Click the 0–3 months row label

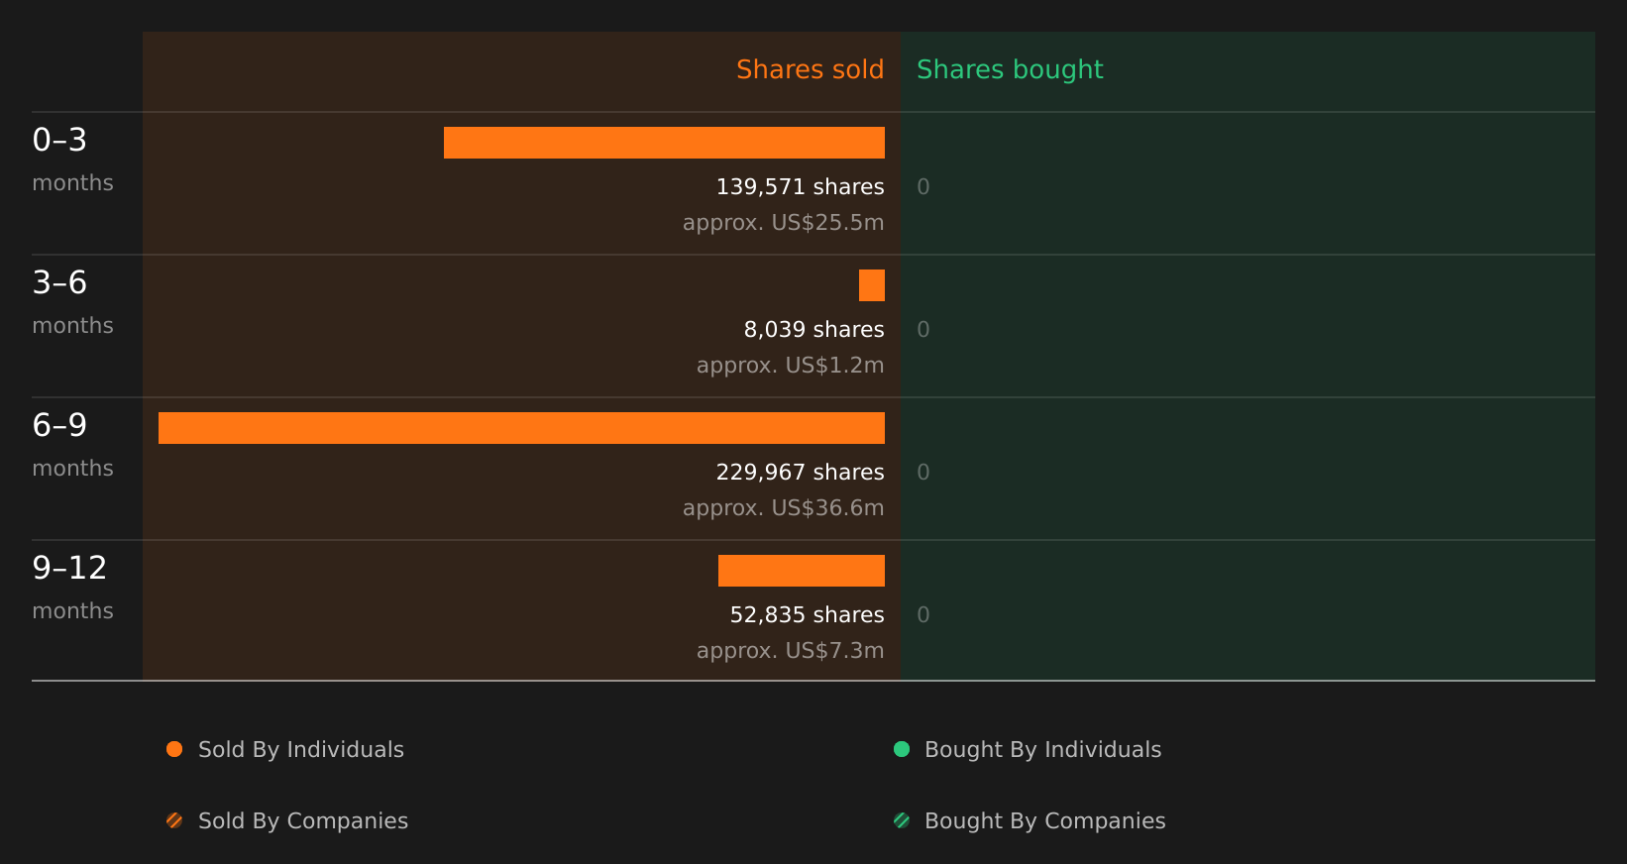coord(73,160)
